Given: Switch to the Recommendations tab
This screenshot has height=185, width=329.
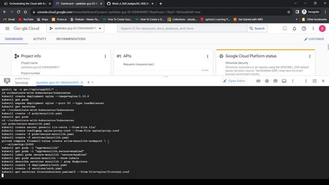Looking at the screenshot, I should coord(71,39).
